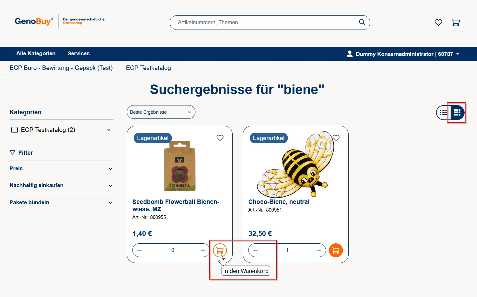
Task: Switch to grid view
Action: pos(457,112)
